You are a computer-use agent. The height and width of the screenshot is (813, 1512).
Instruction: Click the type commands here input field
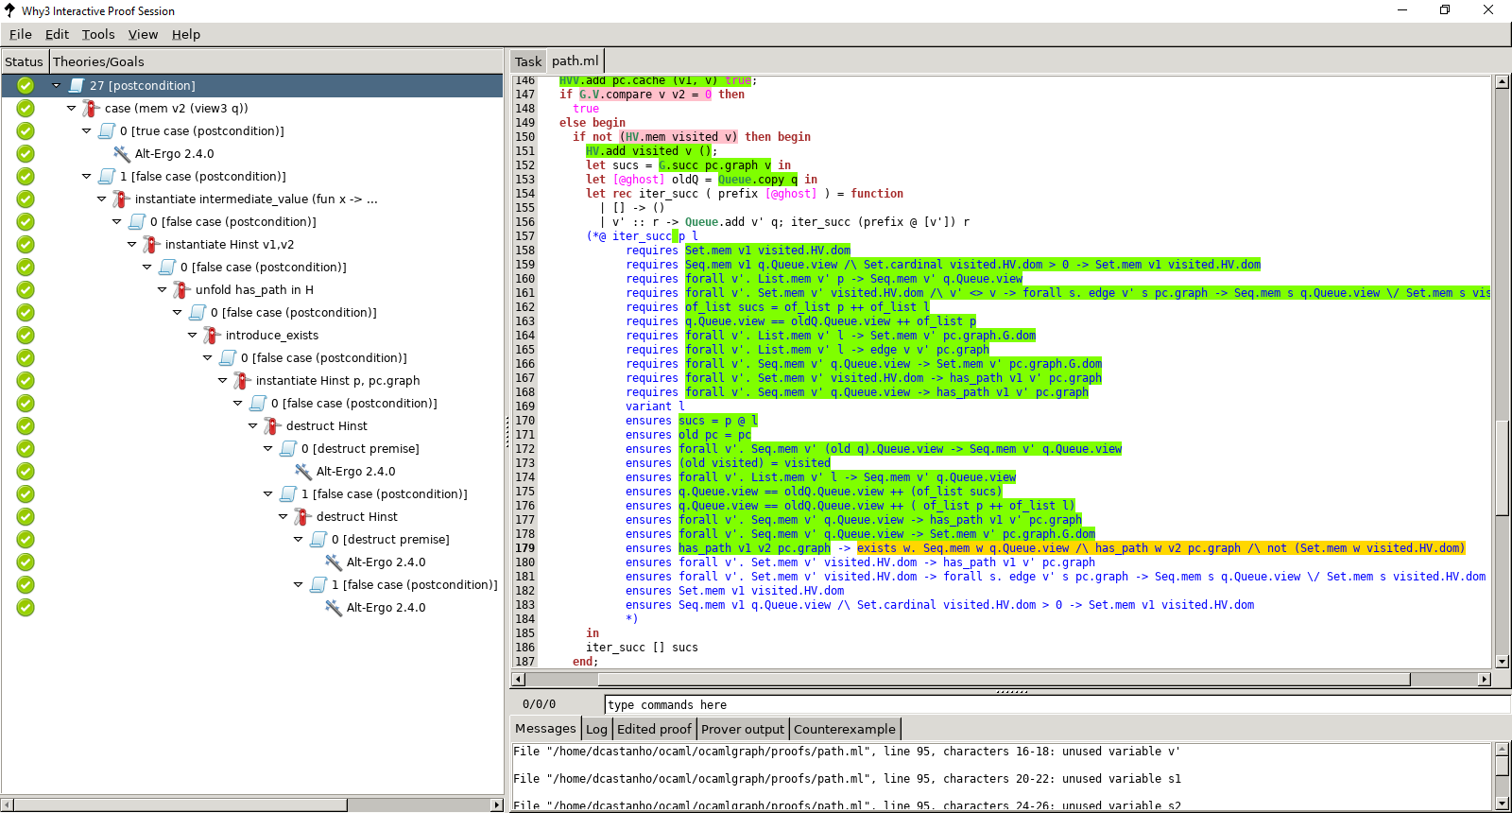click(x=1057, y=704)
